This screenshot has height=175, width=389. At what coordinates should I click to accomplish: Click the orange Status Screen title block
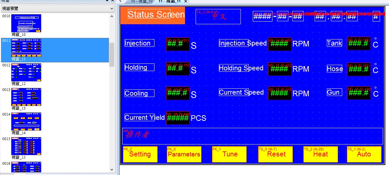click(x=152, y=15)
